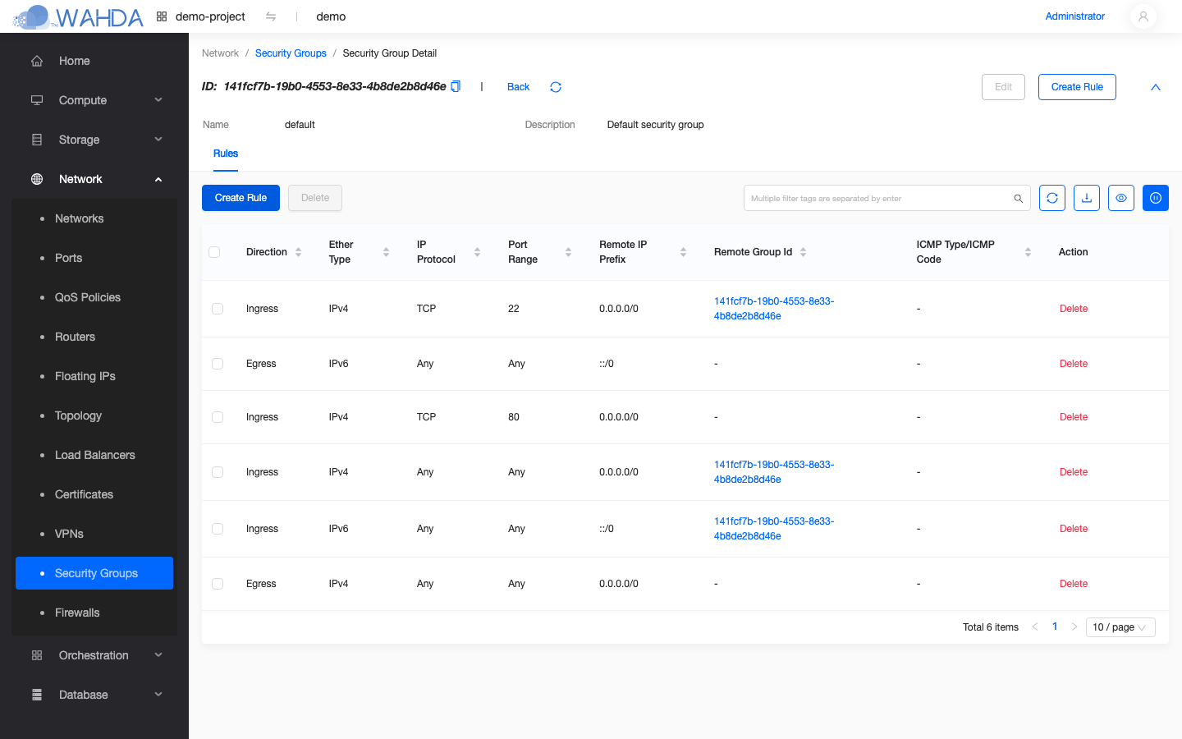This screenshot has width=1182, height=739.
Task: Click the refresh icon next to Back
Action: point(556,87)
